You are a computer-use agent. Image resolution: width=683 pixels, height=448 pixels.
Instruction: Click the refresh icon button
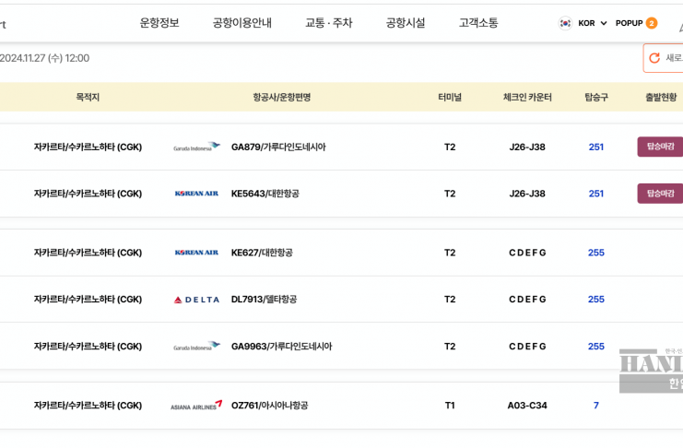(655, 58)
